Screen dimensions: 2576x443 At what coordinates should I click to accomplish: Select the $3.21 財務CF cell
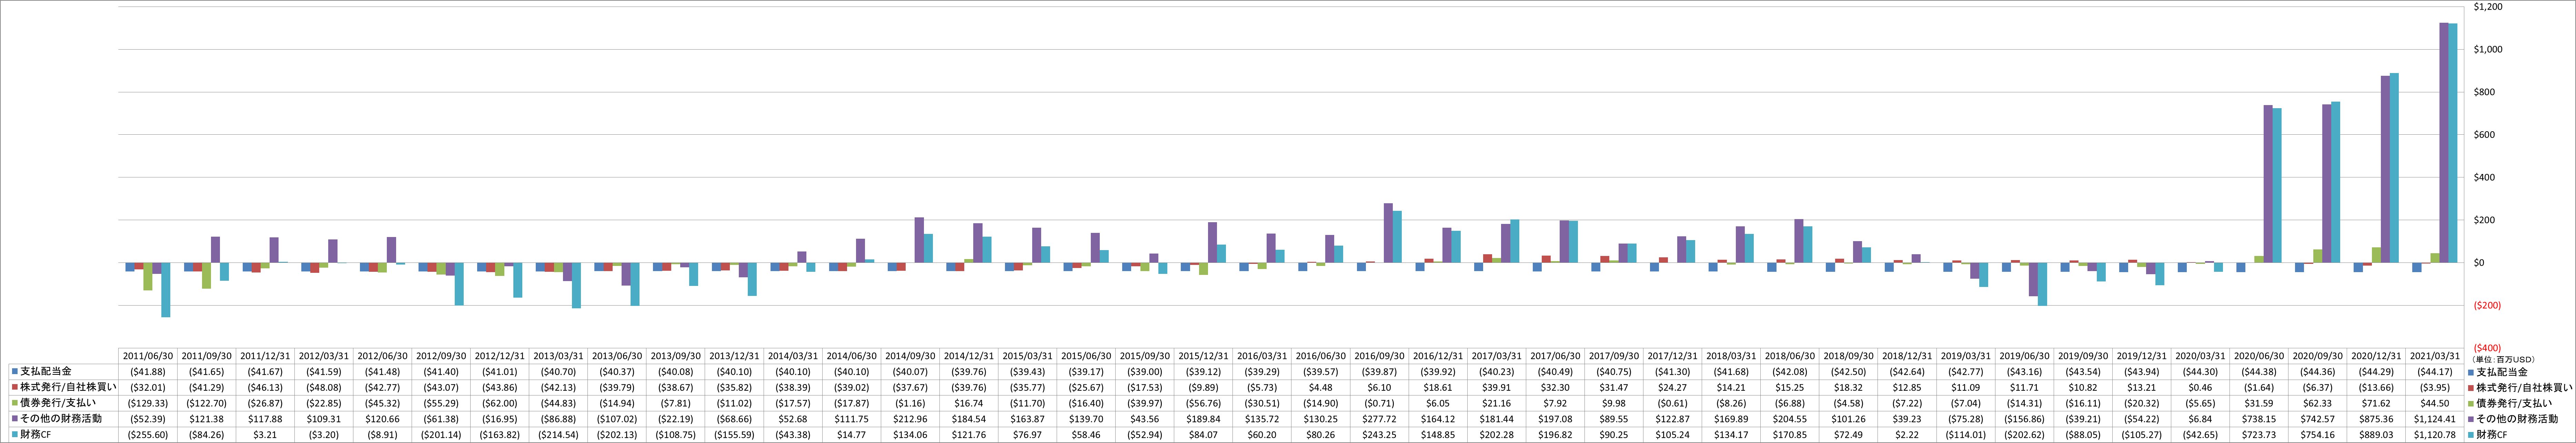point(265,435)
